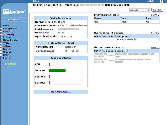The height and width of the screenshot is (125, 167).
Task: Click the Sessions usage bar
Action: tap(65, 77)
